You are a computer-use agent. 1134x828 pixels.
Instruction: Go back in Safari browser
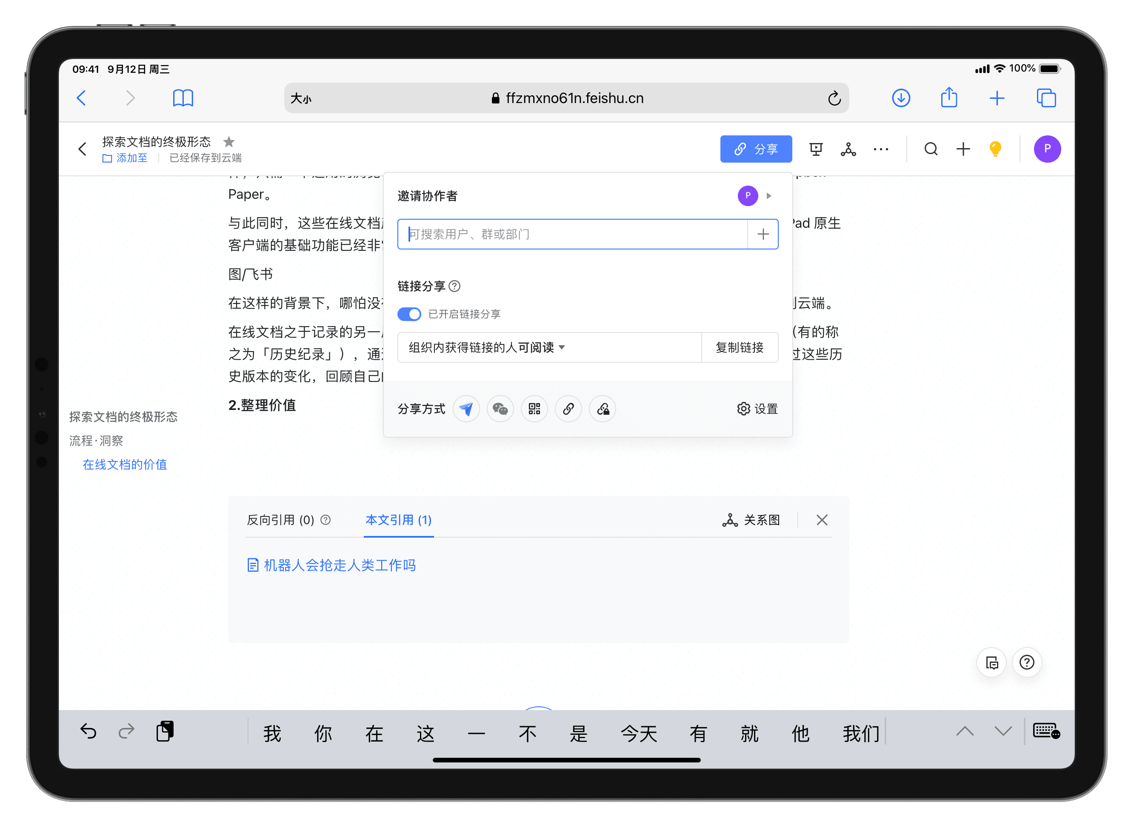(81, 98)
